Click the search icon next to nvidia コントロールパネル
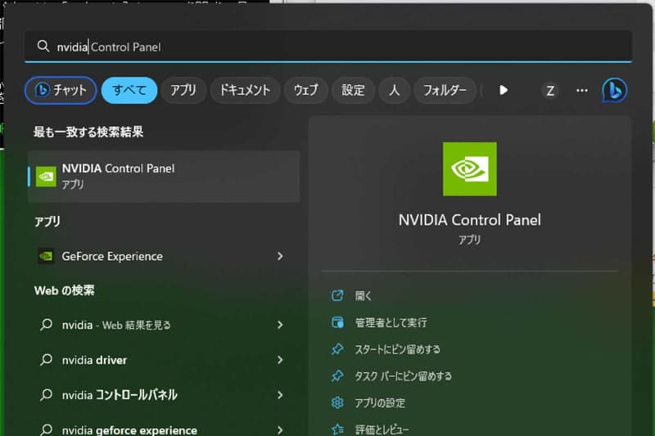Image resolution: width=655 pixels, height=436 pixels. pos(46,395)
